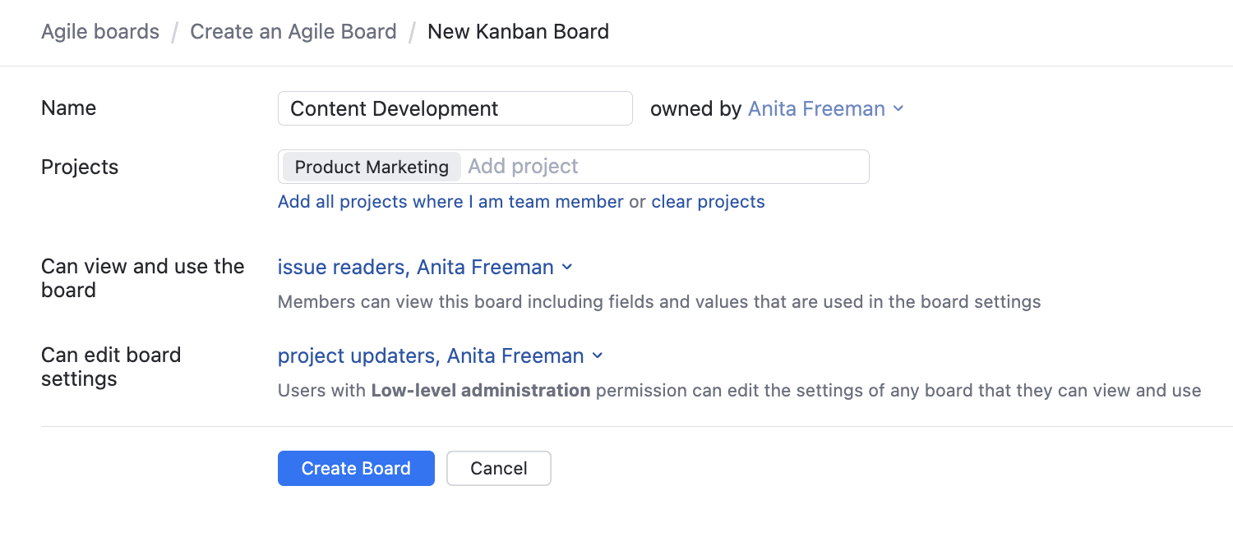Expand the project updaters edit permission dropdown
This screenshot has height=550, width=1233.
coord(431,356)
